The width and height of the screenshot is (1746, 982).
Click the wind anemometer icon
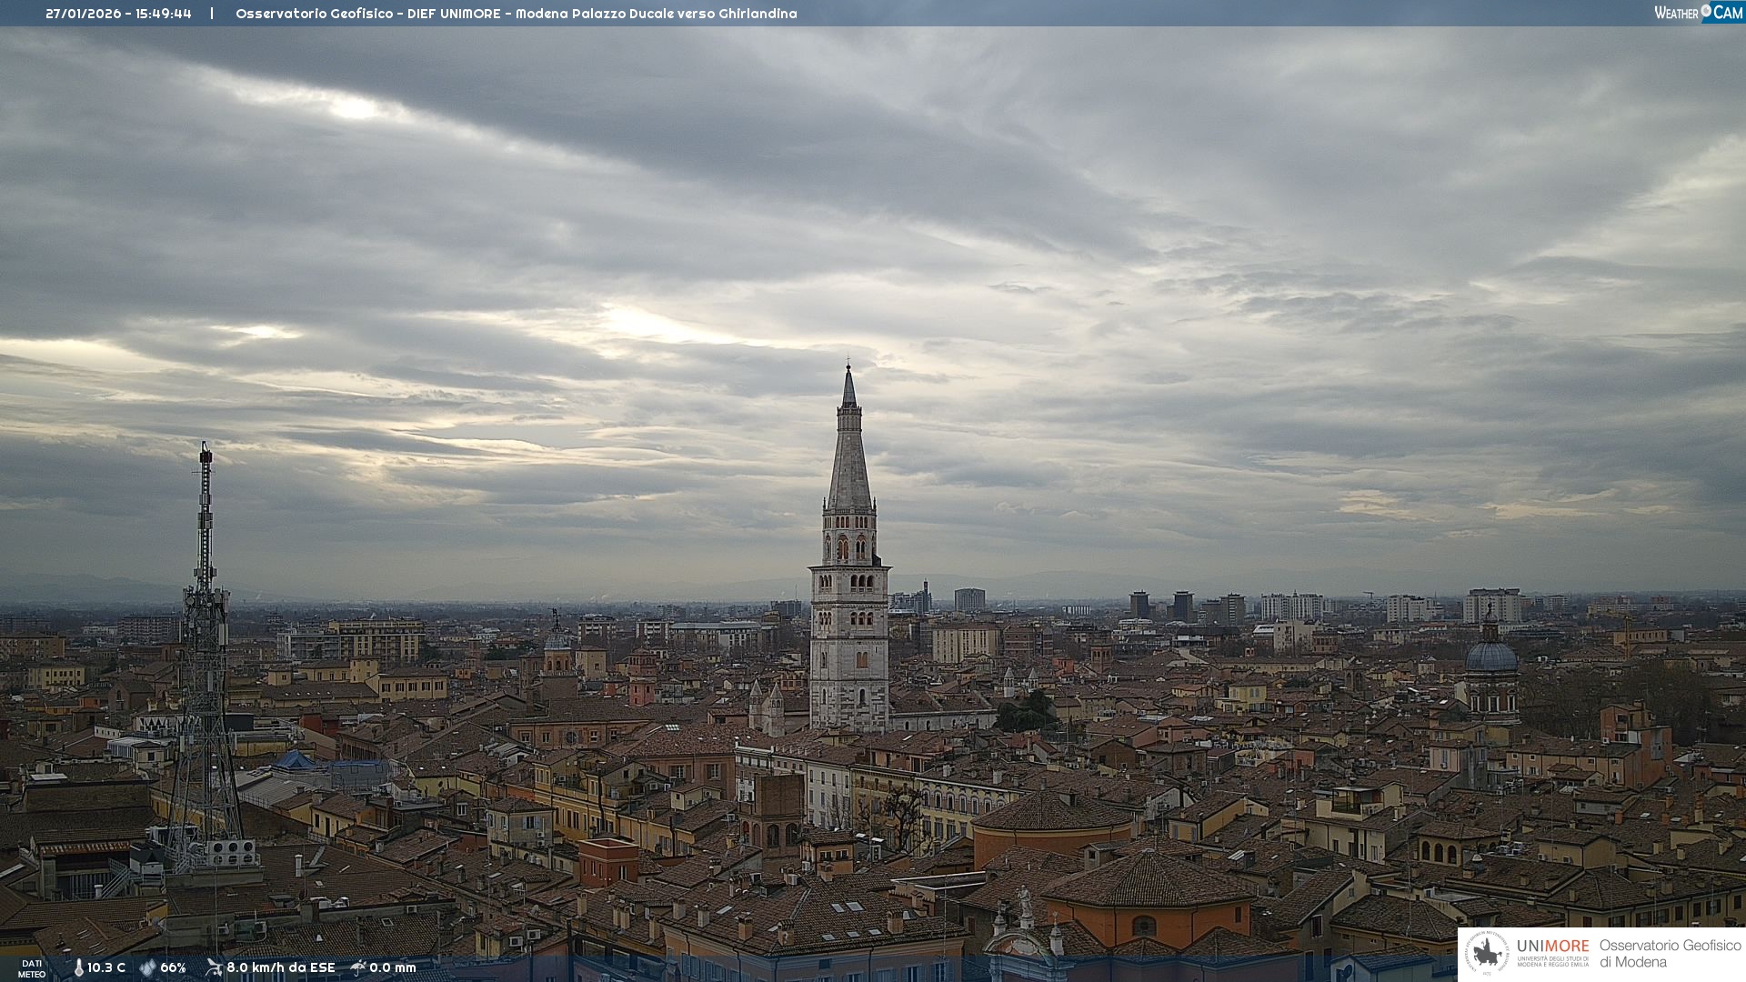(214, 967)
